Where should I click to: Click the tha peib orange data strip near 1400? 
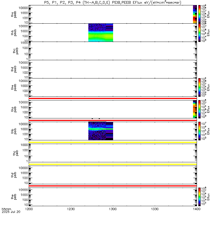(195, 109)
